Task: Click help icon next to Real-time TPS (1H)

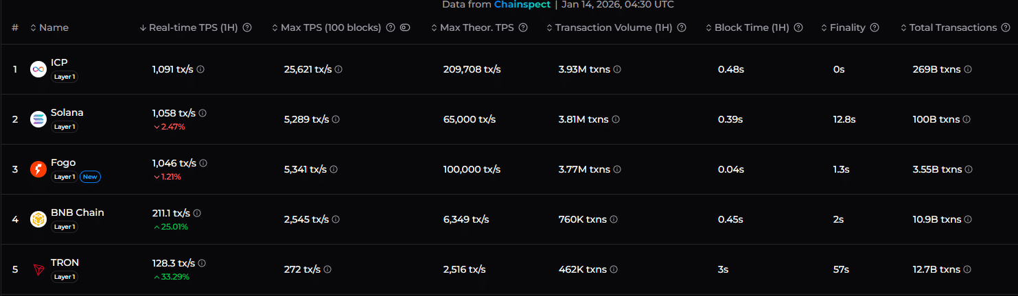Action: 247,28
